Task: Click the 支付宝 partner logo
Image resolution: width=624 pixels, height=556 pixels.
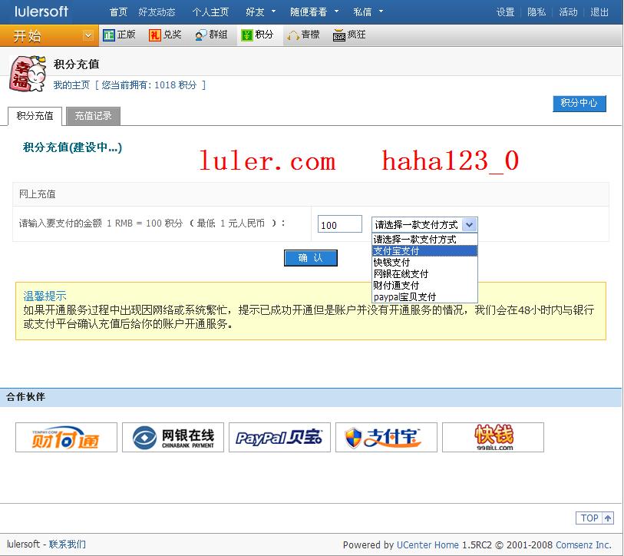Action: coord(386,437)
